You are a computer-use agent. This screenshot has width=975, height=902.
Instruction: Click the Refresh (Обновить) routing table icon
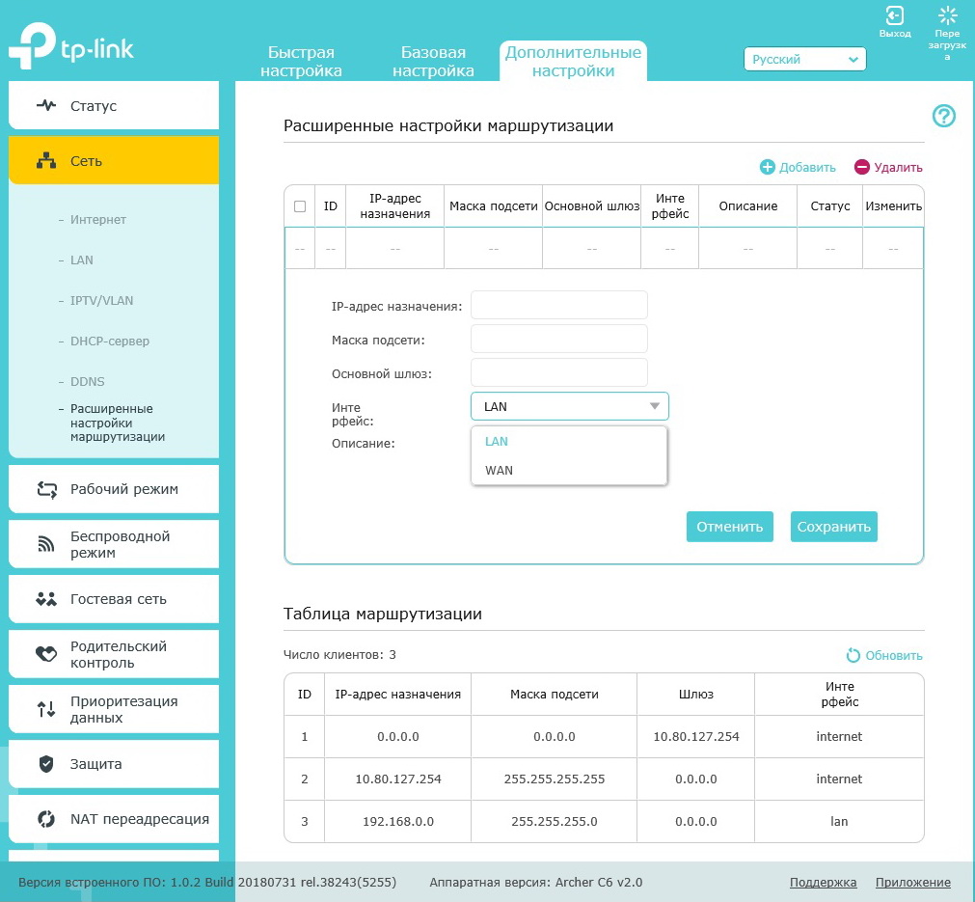pyautogui.click(x=853, y=656)
